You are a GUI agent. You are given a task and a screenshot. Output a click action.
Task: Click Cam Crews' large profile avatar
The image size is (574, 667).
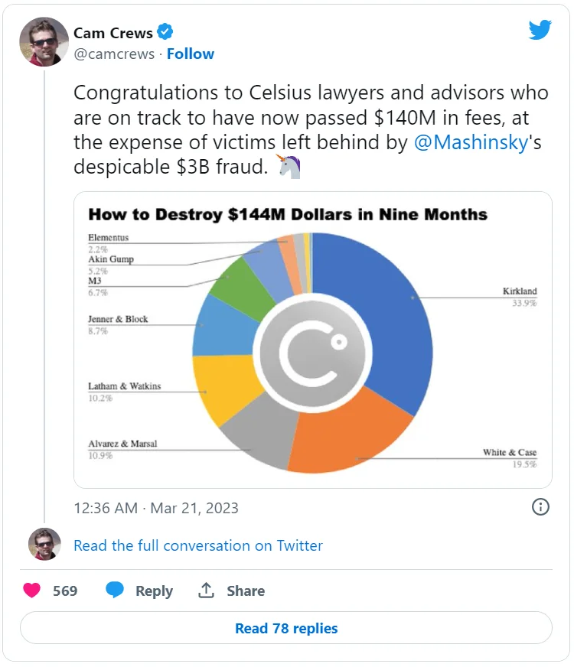coord(44,42)
